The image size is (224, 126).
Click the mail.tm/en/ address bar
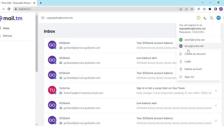97,9
